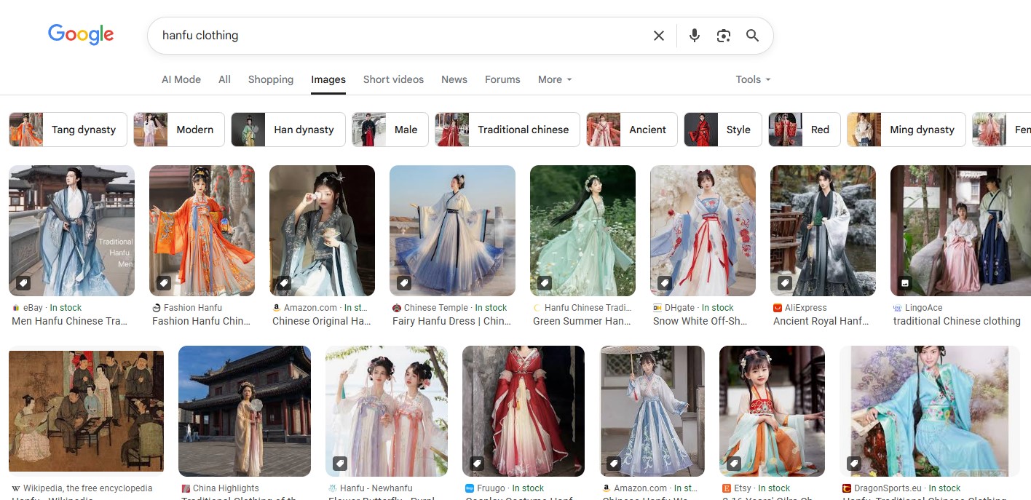Go to the News tab
This screenshot has width=1031, height=500.
[454, 79]
